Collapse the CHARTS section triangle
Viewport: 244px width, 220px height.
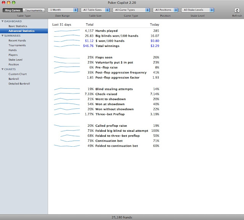(x=3, y=69)
